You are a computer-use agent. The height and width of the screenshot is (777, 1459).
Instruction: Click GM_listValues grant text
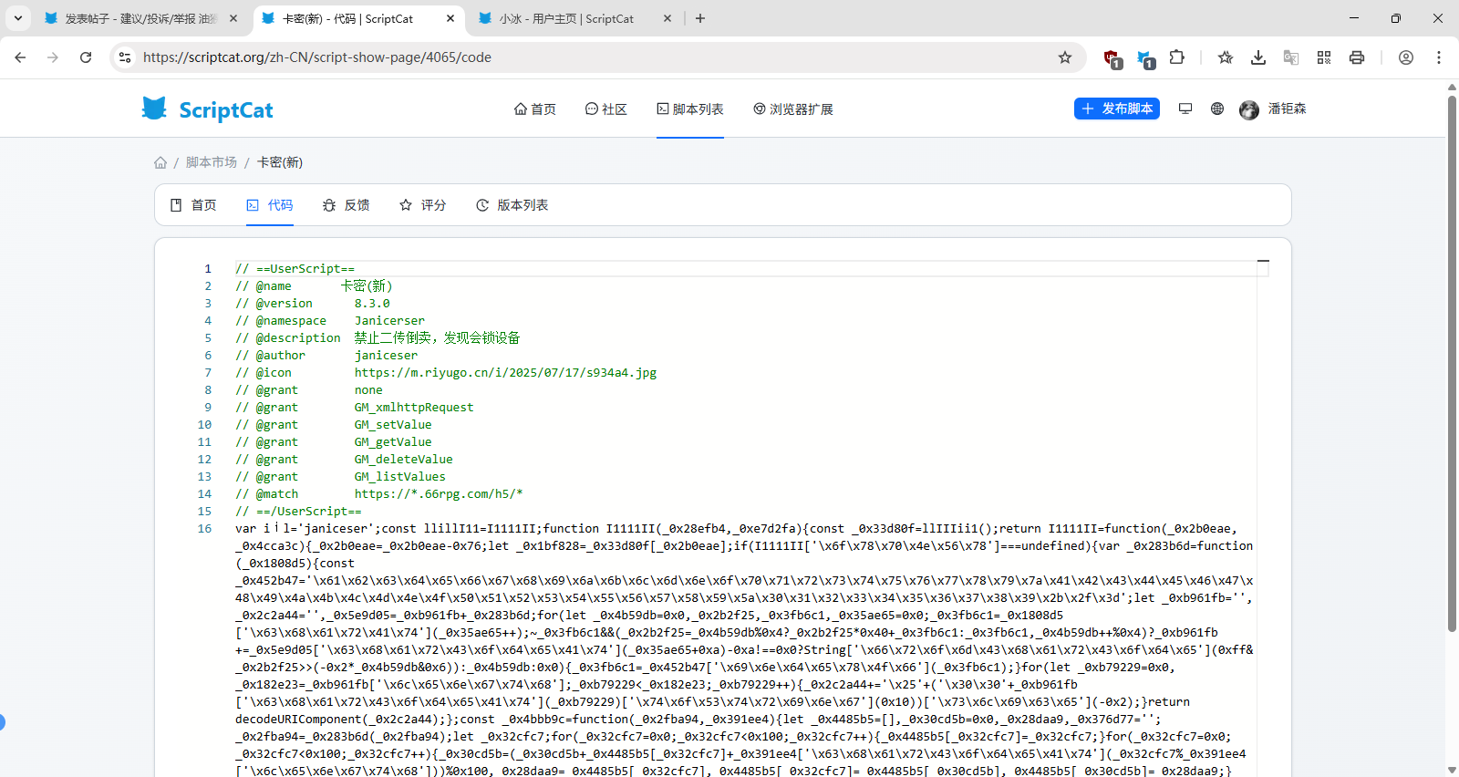click(x=400, y=477)
